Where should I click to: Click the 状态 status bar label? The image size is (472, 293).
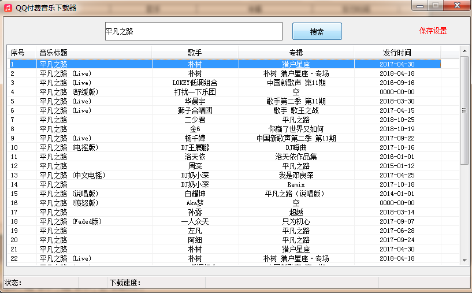(13, 283)
